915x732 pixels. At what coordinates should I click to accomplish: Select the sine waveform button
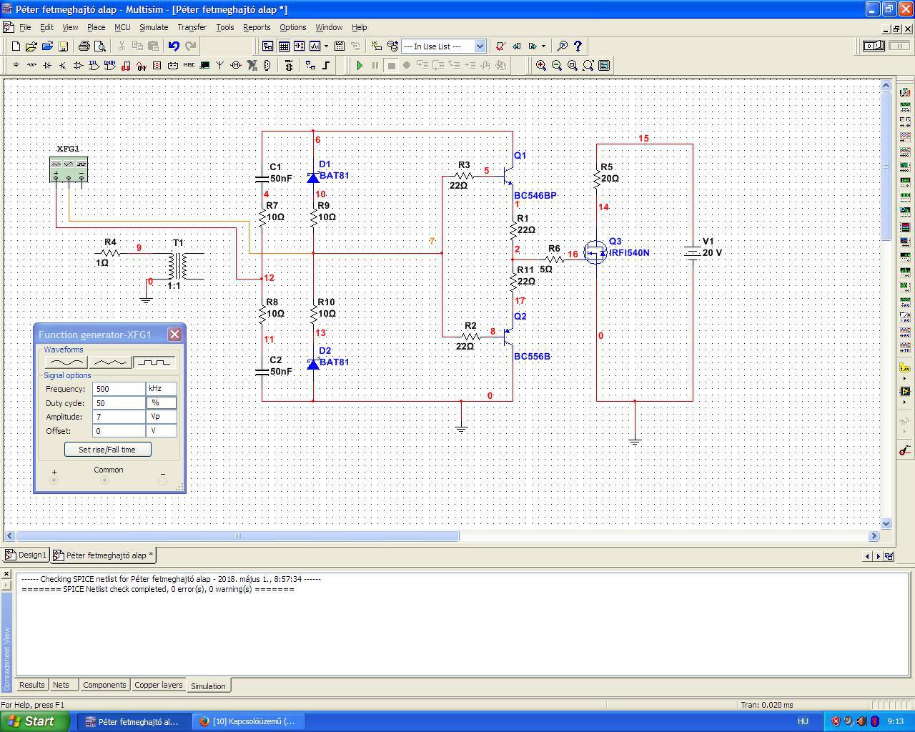click(x=66, y=362)
